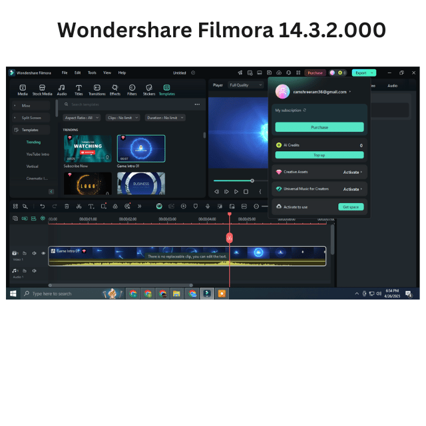Add a new track to timeline
This screenshot has height=426, width=426.
pyautogui.click(x=15, y=218)
